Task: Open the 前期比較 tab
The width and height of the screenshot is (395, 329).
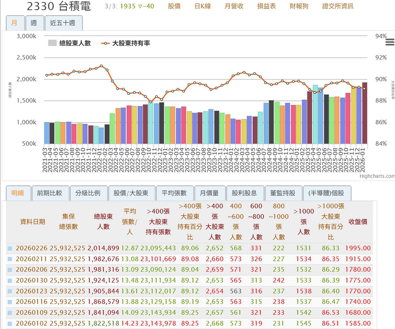Action: (x=50, y=193)
